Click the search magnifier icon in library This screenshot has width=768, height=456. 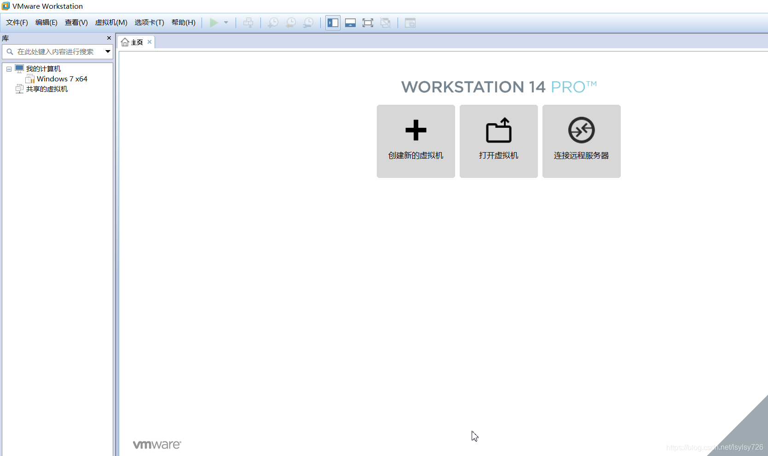pos(10,51)
